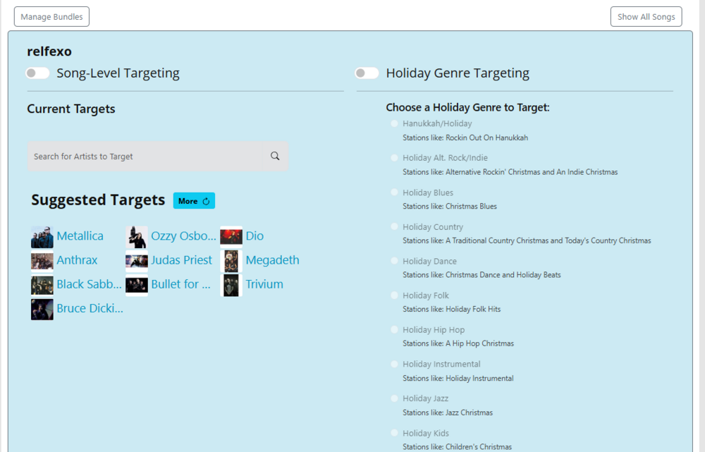Click the Bruce Dicki... link
The width and height of the screenshot is (705, 452).
(90, 308)
